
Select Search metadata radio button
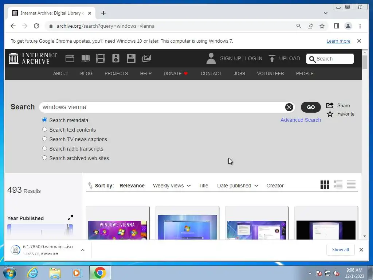pos(44,120)
